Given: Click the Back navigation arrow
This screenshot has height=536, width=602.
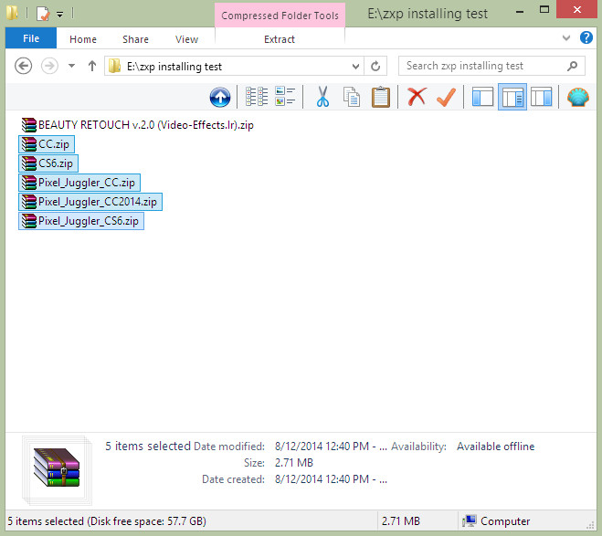Looking at the screenshot, I should tap(24, 66).
